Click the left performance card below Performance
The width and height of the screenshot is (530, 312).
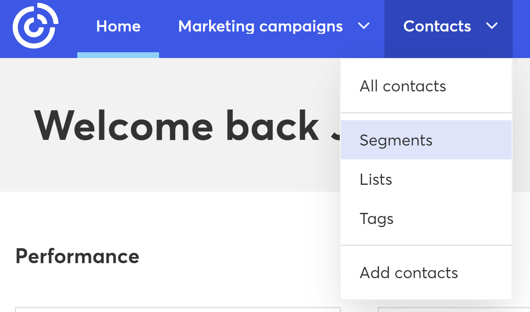tap(177, 309)
